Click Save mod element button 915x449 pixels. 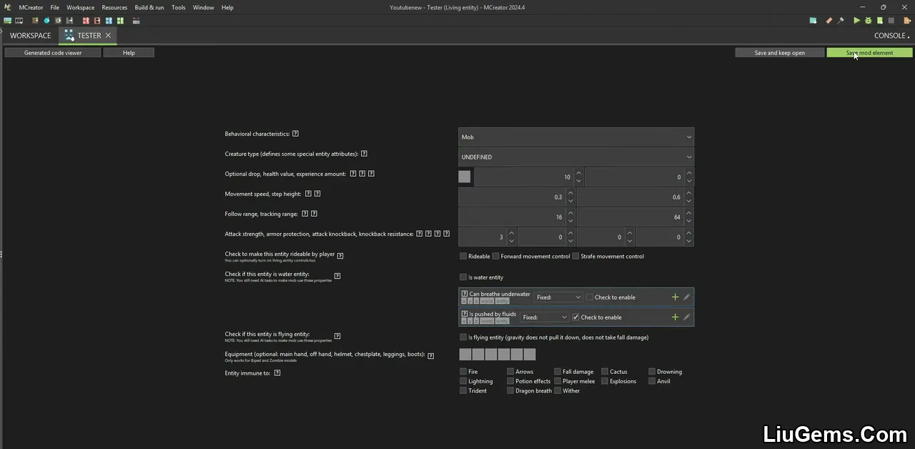(x=869, y=52)
